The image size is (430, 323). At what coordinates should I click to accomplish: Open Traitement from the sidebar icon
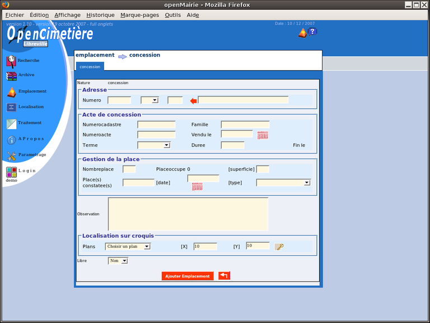[11, 123]
